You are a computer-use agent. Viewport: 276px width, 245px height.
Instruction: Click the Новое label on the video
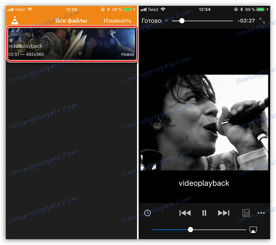tap(128, 54)
